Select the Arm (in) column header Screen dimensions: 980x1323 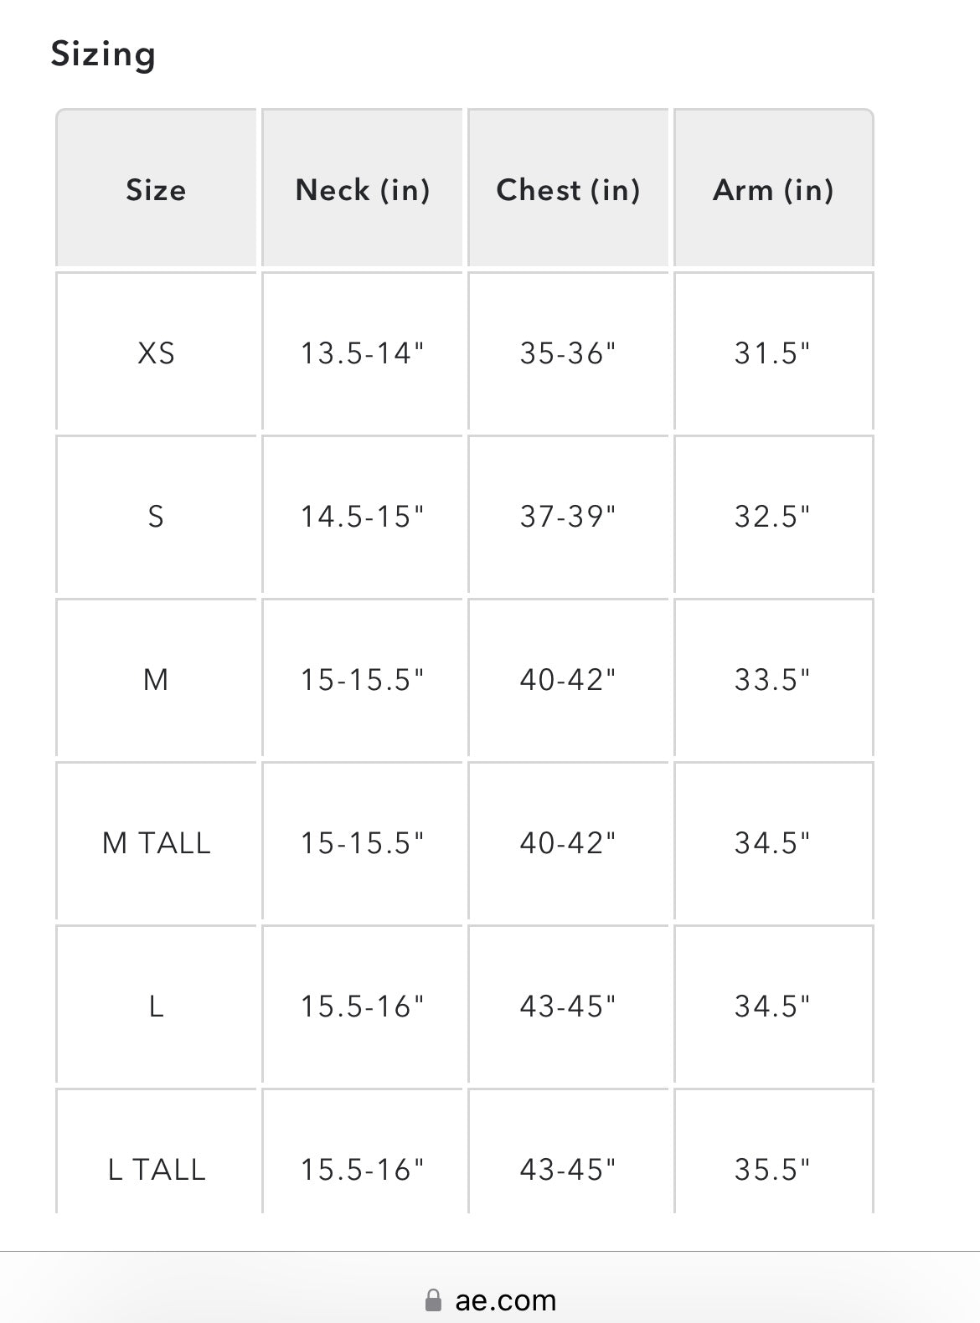(x=773, y=188)
